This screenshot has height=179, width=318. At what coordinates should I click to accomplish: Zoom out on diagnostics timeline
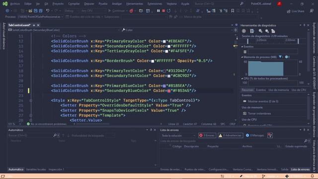coord(267,31)
